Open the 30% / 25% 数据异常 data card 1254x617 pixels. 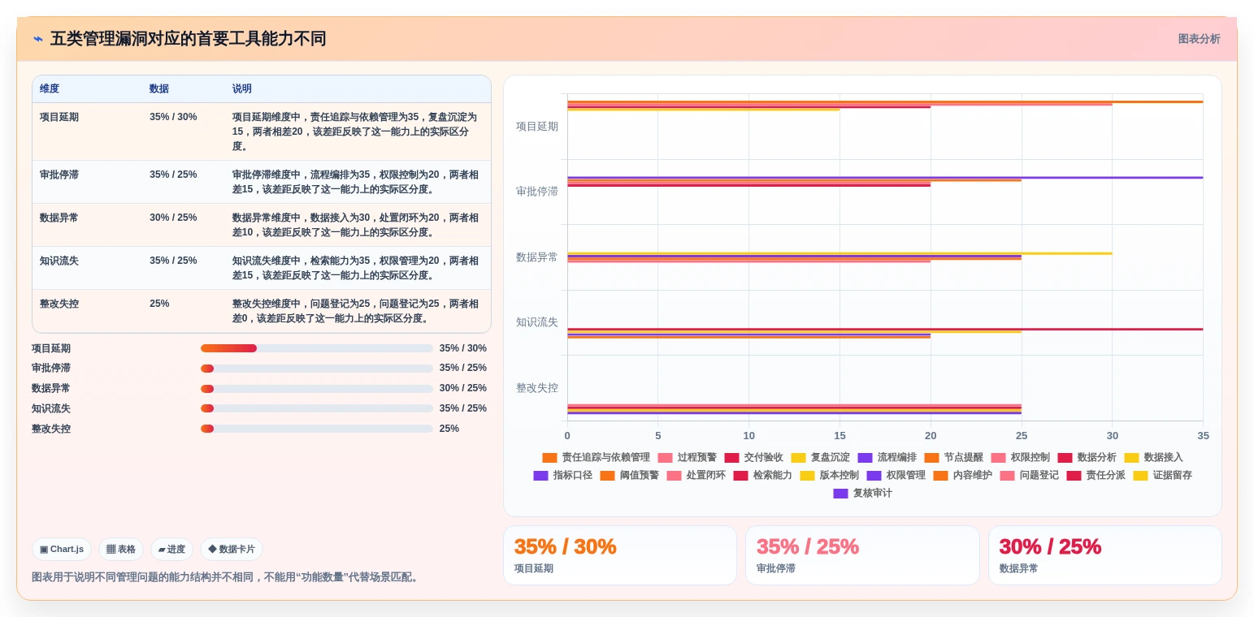(x=1105, y=555)
